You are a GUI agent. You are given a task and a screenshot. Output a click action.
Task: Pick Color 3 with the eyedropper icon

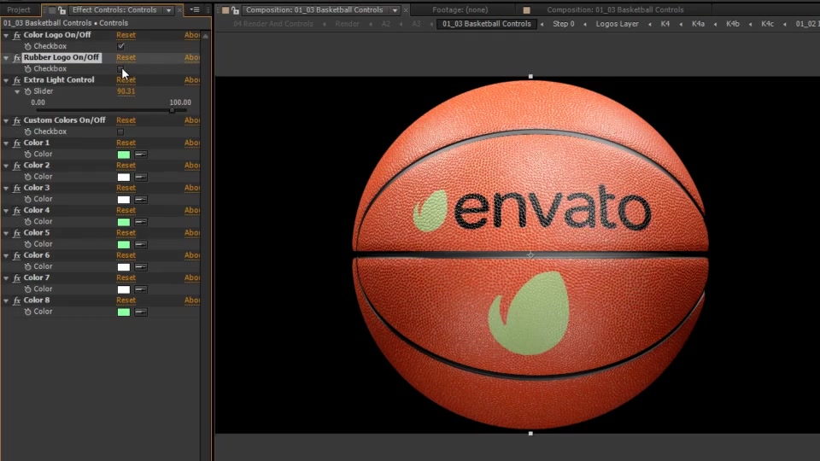click(141, 199)
